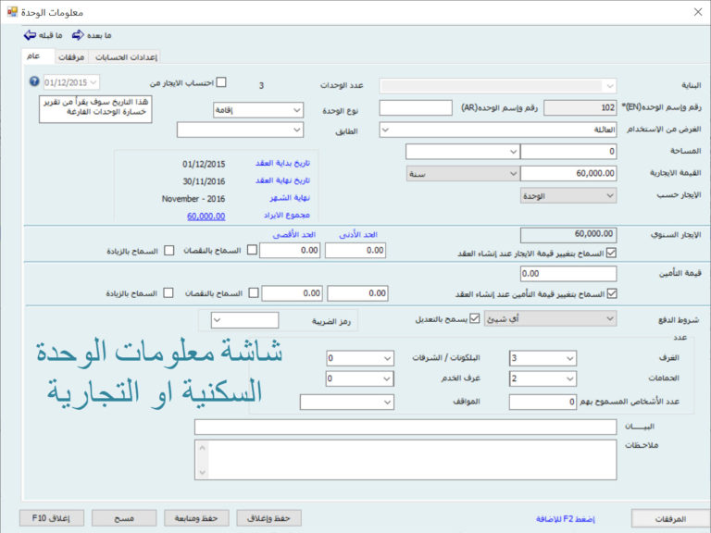Click the next record arrow (ما بعده)
Image resolution: width=711 pixels, height=533 pixels.
click(78, 35)
